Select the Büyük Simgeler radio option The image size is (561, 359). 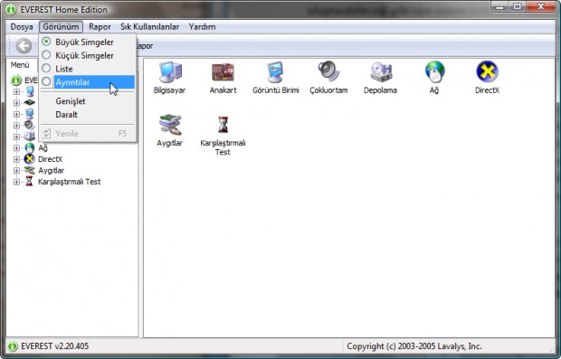(x=46, y=42)
